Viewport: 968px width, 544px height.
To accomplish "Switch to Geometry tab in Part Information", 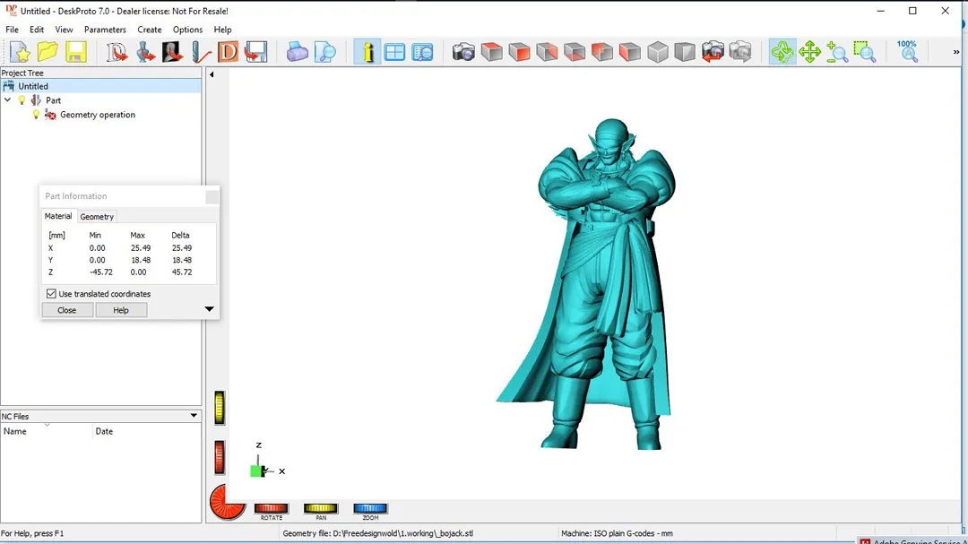I will [x=97, y=217].
